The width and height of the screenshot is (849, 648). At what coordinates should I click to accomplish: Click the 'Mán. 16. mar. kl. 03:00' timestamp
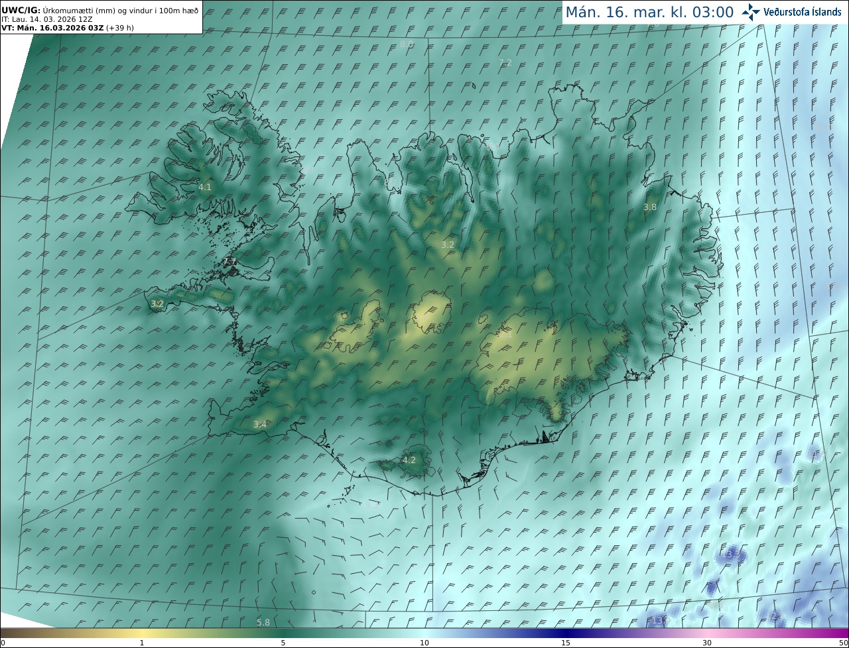(649, 12)
